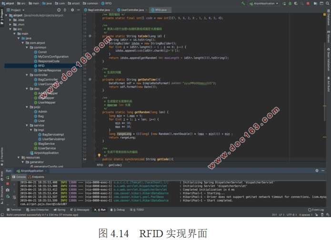Open the Database side tool window

coord(329,19)
